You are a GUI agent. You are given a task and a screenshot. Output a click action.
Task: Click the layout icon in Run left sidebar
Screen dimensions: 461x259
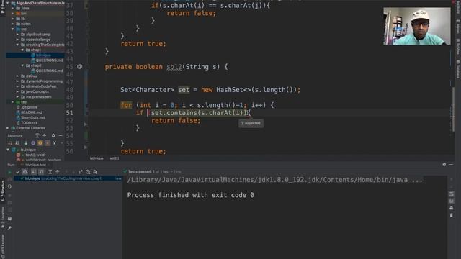tap(9, 219)
